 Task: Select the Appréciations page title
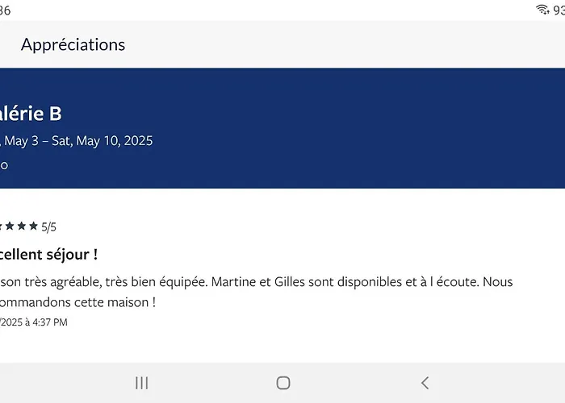73,44
